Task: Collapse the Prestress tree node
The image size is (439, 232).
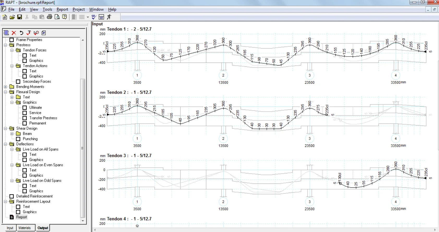Action: click(x=5, y=45)
